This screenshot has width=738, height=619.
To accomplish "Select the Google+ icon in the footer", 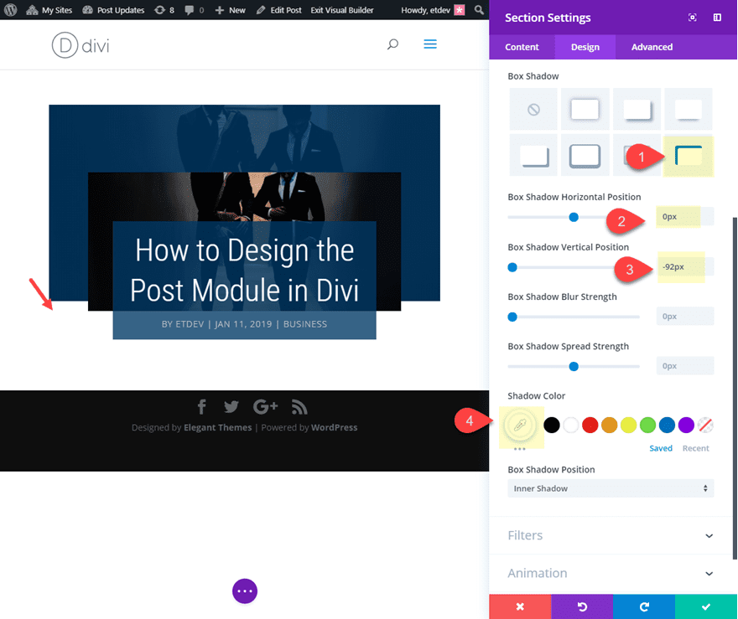I will coord(265,406).
